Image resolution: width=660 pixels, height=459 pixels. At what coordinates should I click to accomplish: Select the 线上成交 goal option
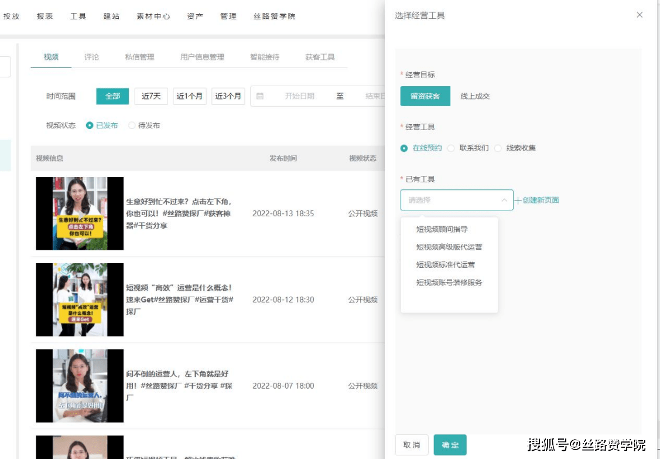pyautogui.click(x=475, y=96)
